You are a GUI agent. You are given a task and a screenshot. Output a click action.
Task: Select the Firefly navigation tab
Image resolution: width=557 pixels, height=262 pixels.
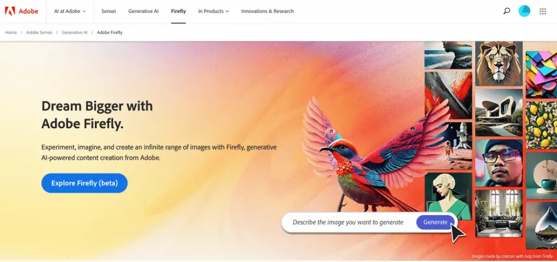tap(178, 11)
